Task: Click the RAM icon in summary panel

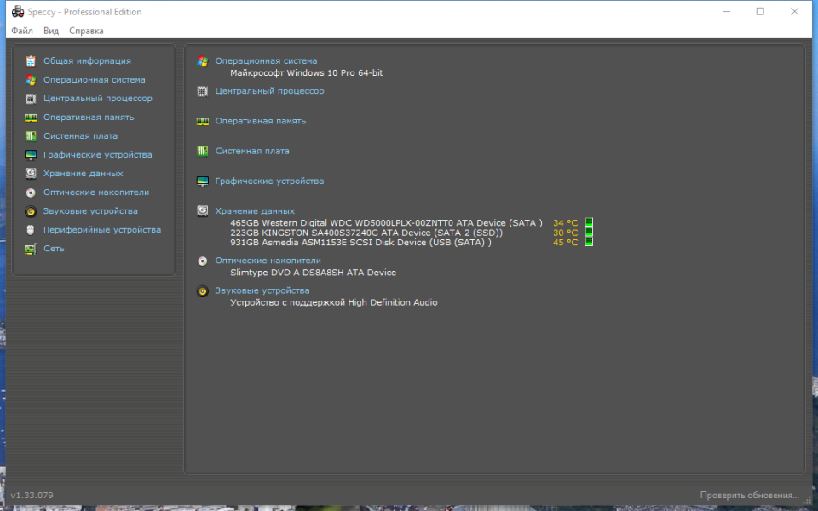Action: pyautogui.click(x=203, y=122)
